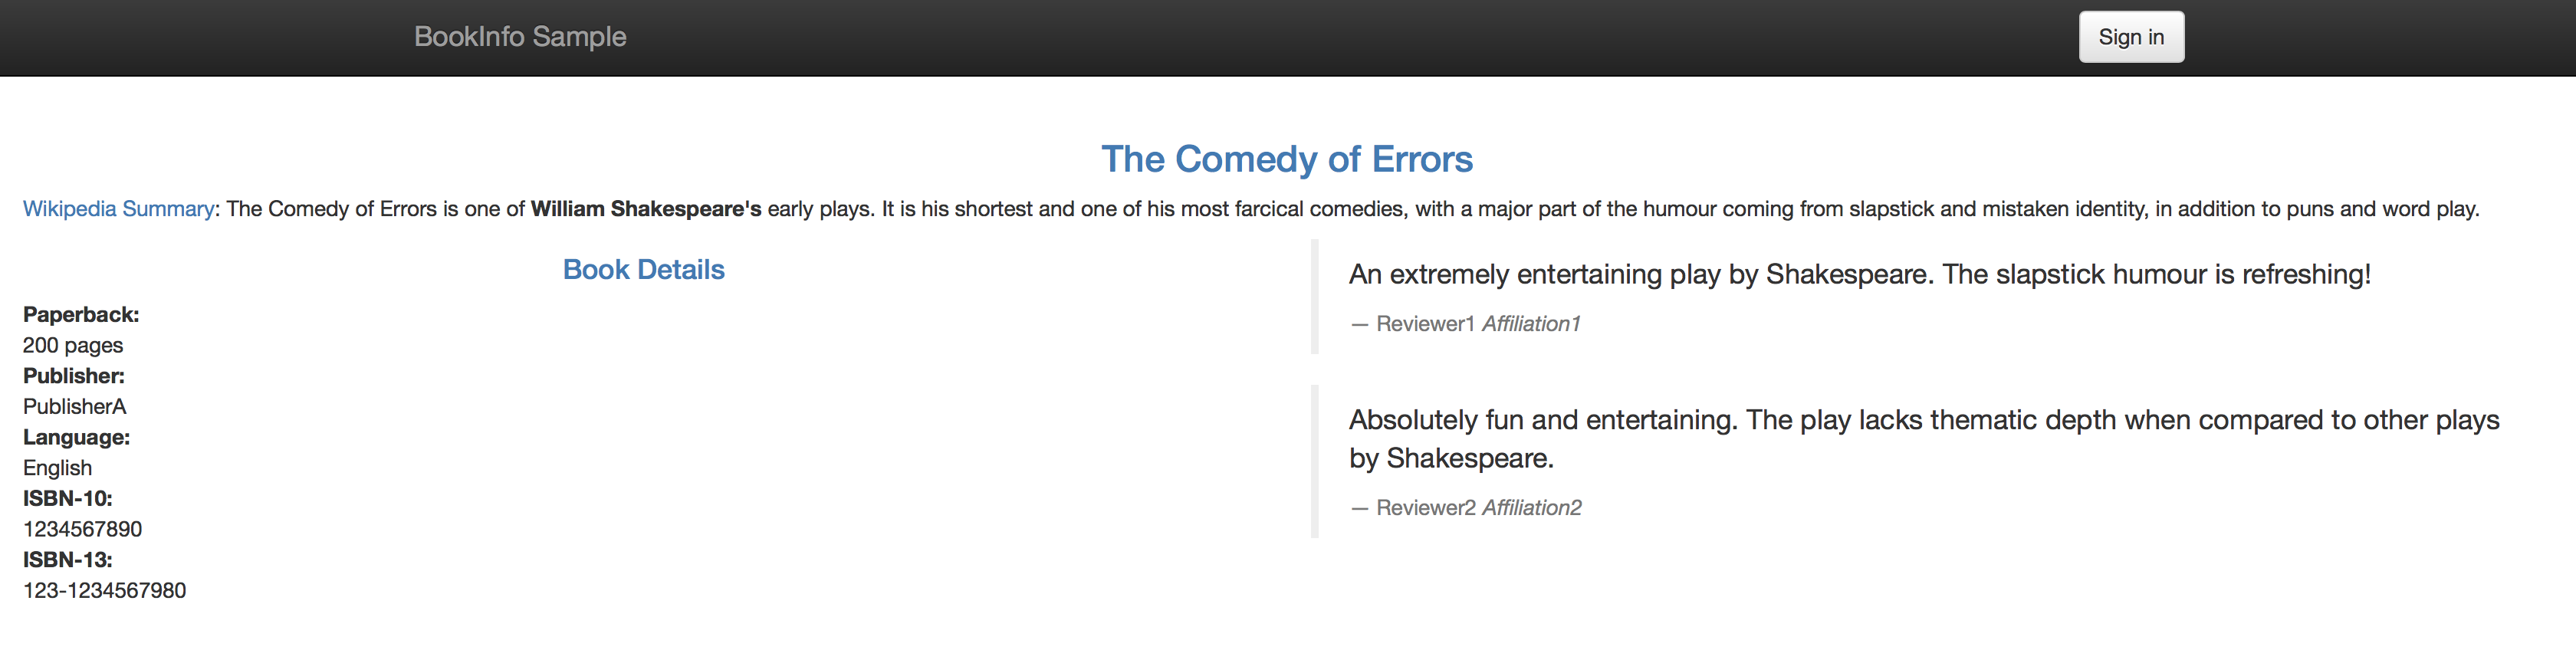
Task: Click the Affiliation1 italic text
Action: [1531, 324]
